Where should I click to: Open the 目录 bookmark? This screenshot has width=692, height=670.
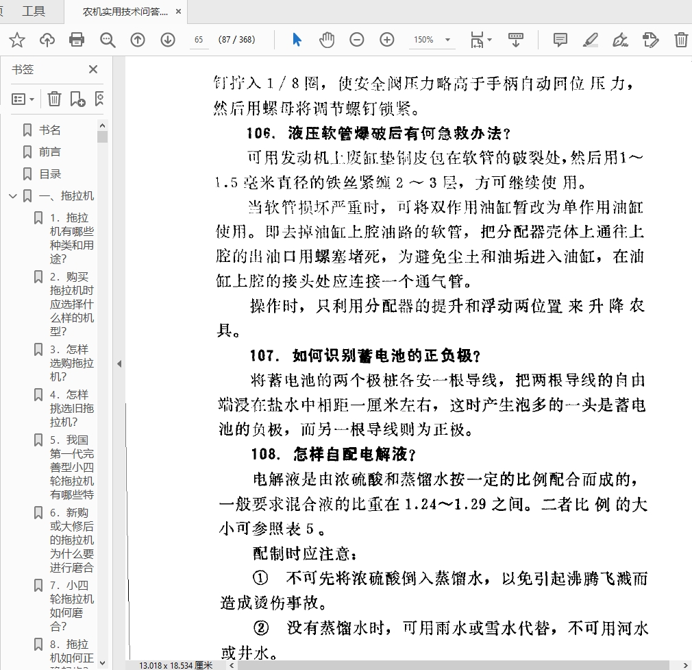click(50, 174)
